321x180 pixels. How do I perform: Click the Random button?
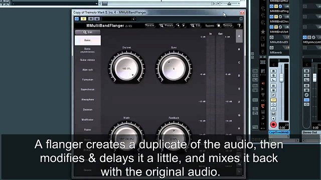pyautogui.click(x=149, y=25)
